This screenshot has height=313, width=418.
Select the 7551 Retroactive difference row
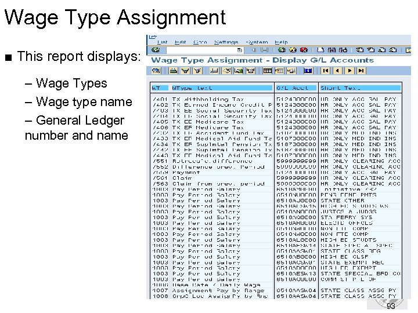point(276,161)
